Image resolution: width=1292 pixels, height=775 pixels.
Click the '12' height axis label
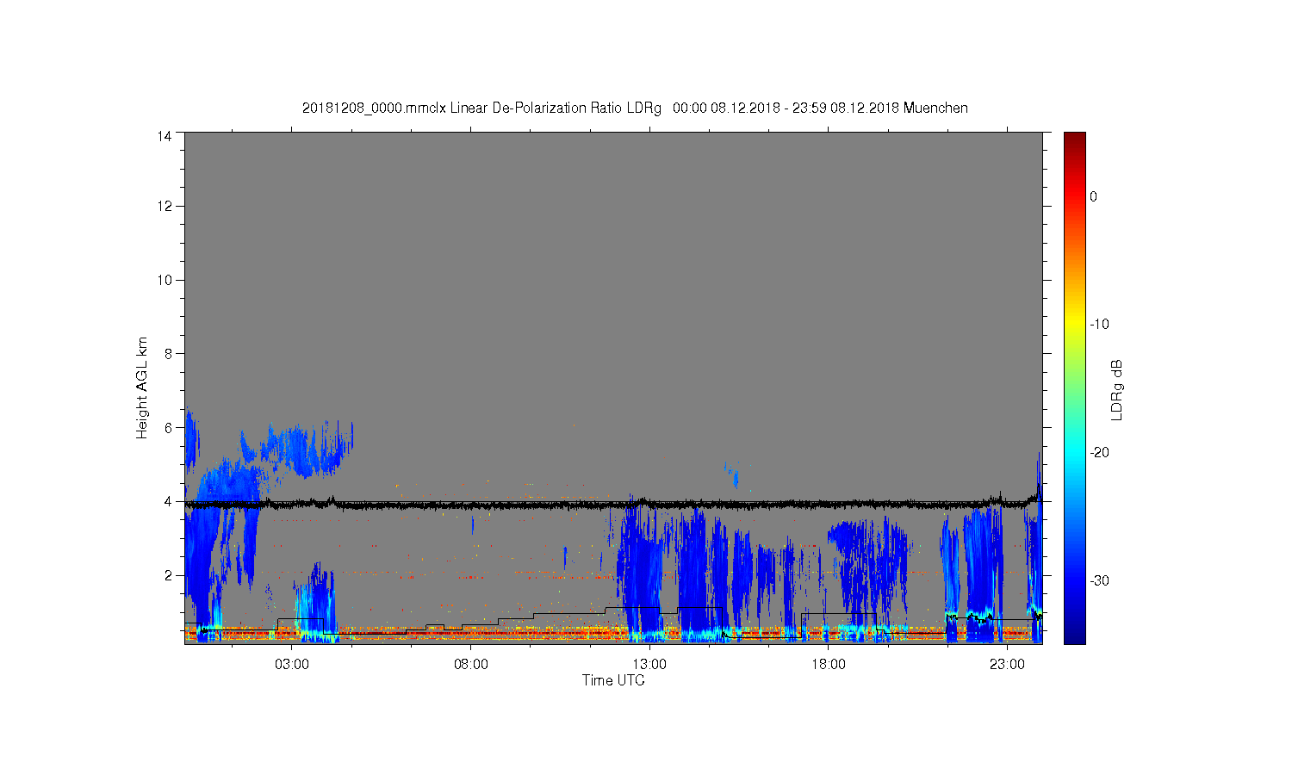coord(165,206)
